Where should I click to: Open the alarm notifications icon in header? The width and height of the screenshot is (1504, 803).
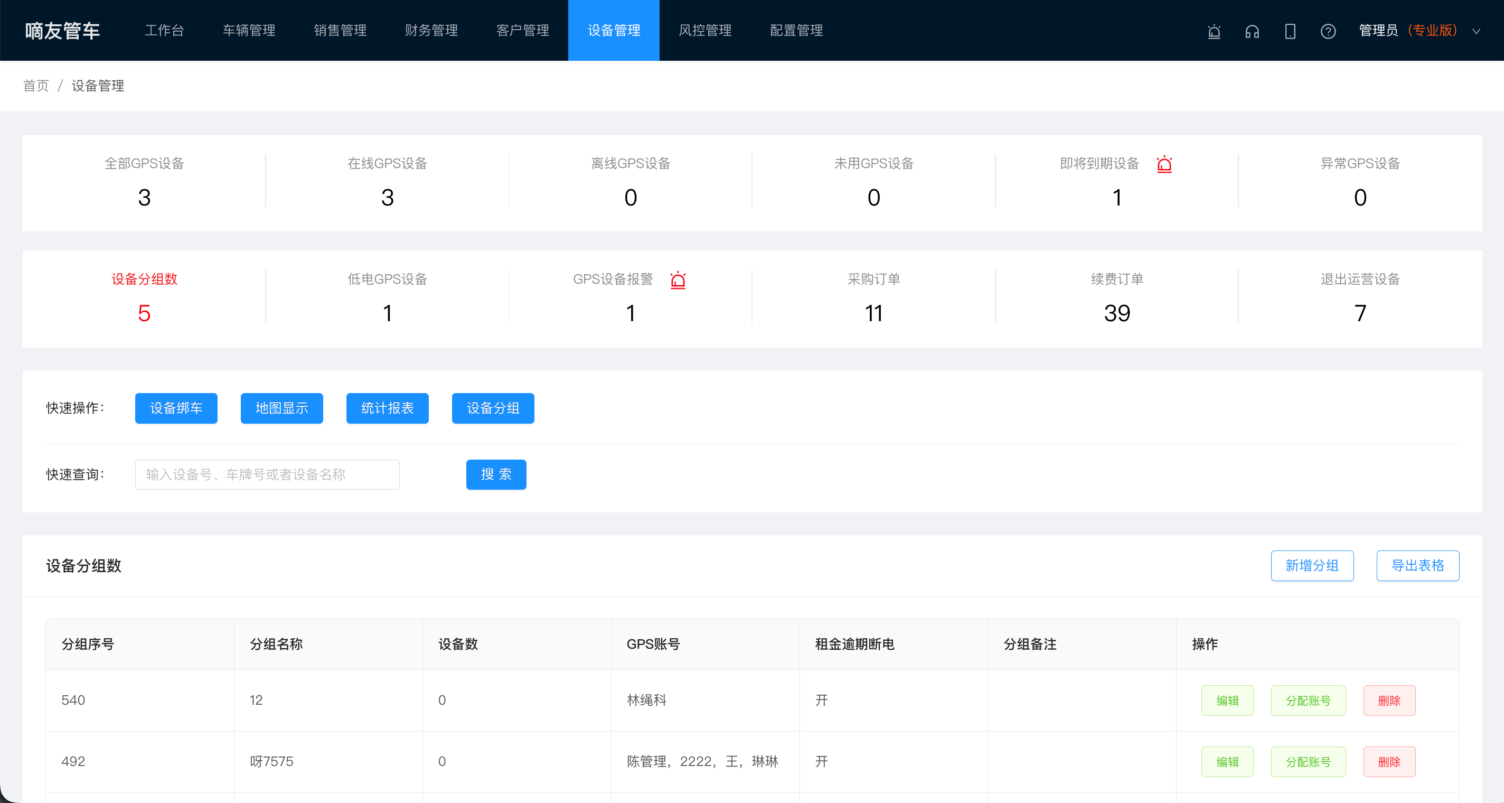(1214, 31)
